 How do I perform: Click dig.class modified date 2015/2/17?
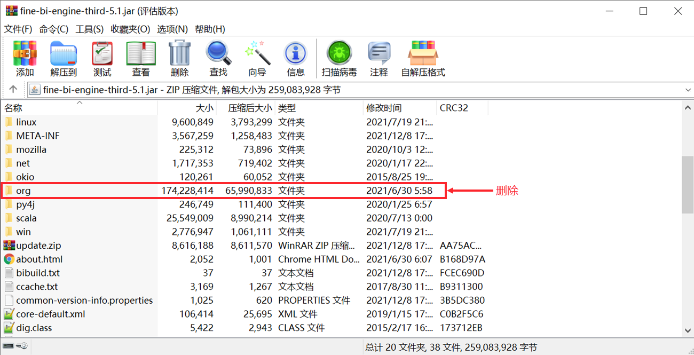(399, 328)
